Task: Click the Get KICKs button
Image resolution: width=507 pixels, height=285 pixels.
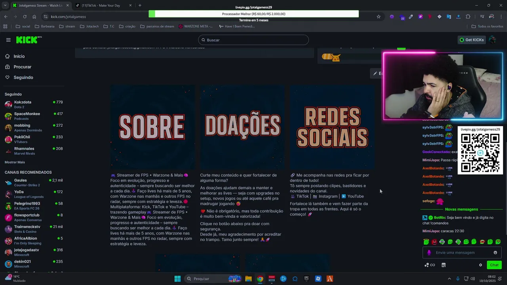Action: (x=471, y=40)
